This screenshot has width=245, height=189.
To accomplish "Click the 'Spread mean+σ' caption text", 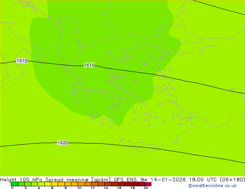I will click(67, 180).
